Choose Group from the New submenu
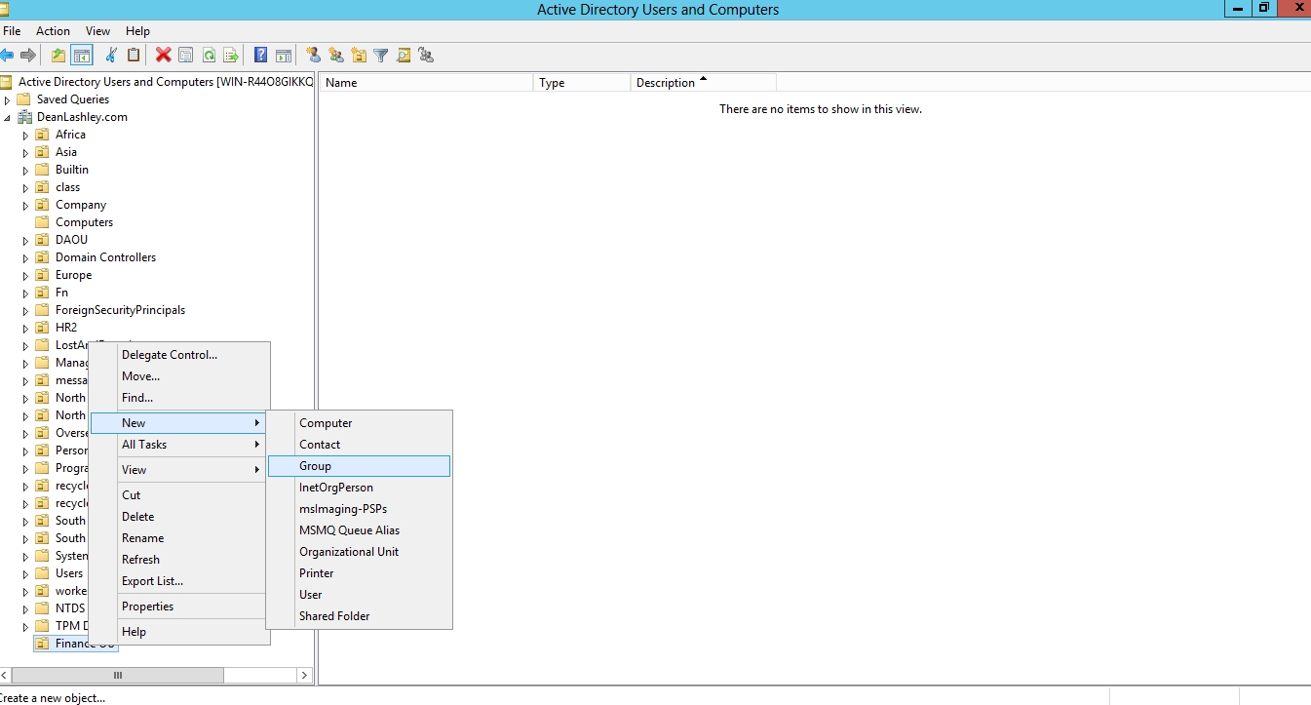 [316, 466]
